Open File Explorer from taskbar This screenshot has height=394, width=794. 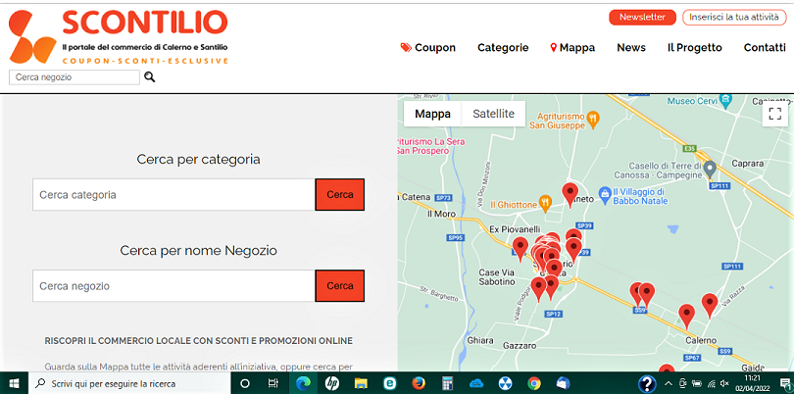pos(361,383)
